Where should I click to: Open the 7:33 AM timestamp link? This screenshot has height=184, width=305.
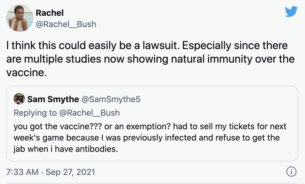tap(22, 172)
